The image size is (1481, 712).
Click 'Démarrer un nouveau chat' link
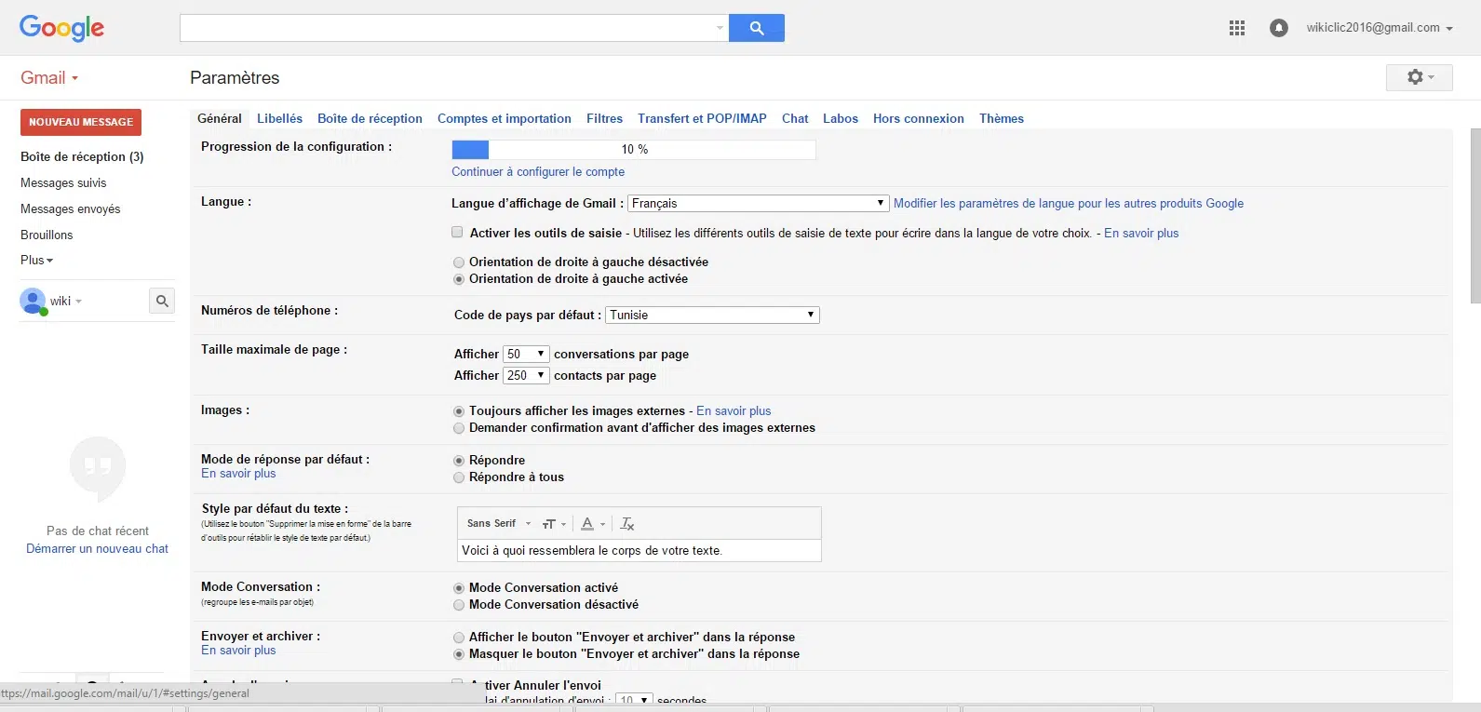98,548
